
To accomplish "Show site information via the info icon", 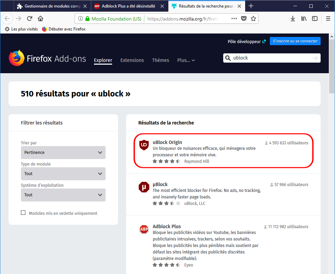I will (x=80, y=18).
